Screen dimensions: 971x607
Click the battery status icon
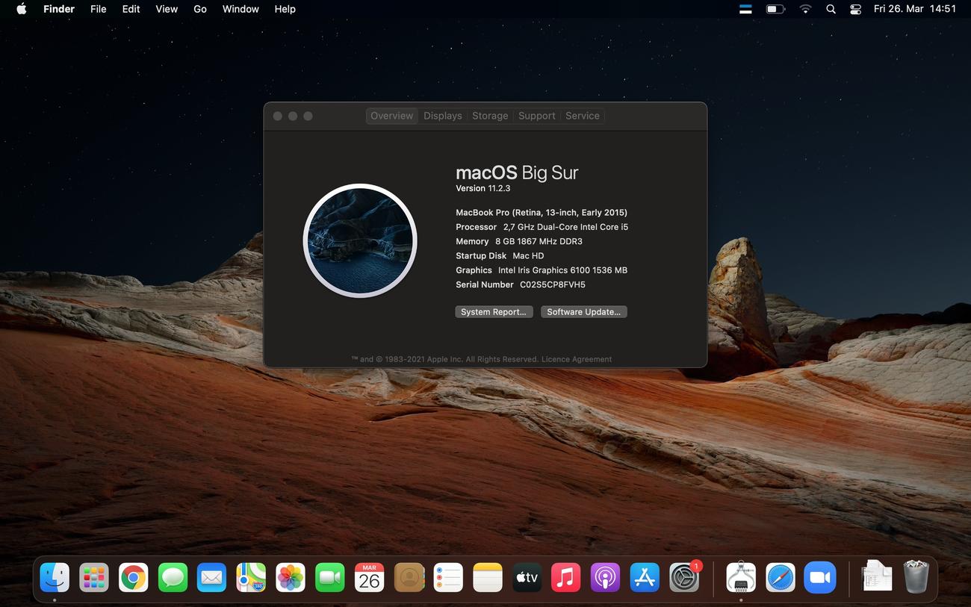[775, 9]
